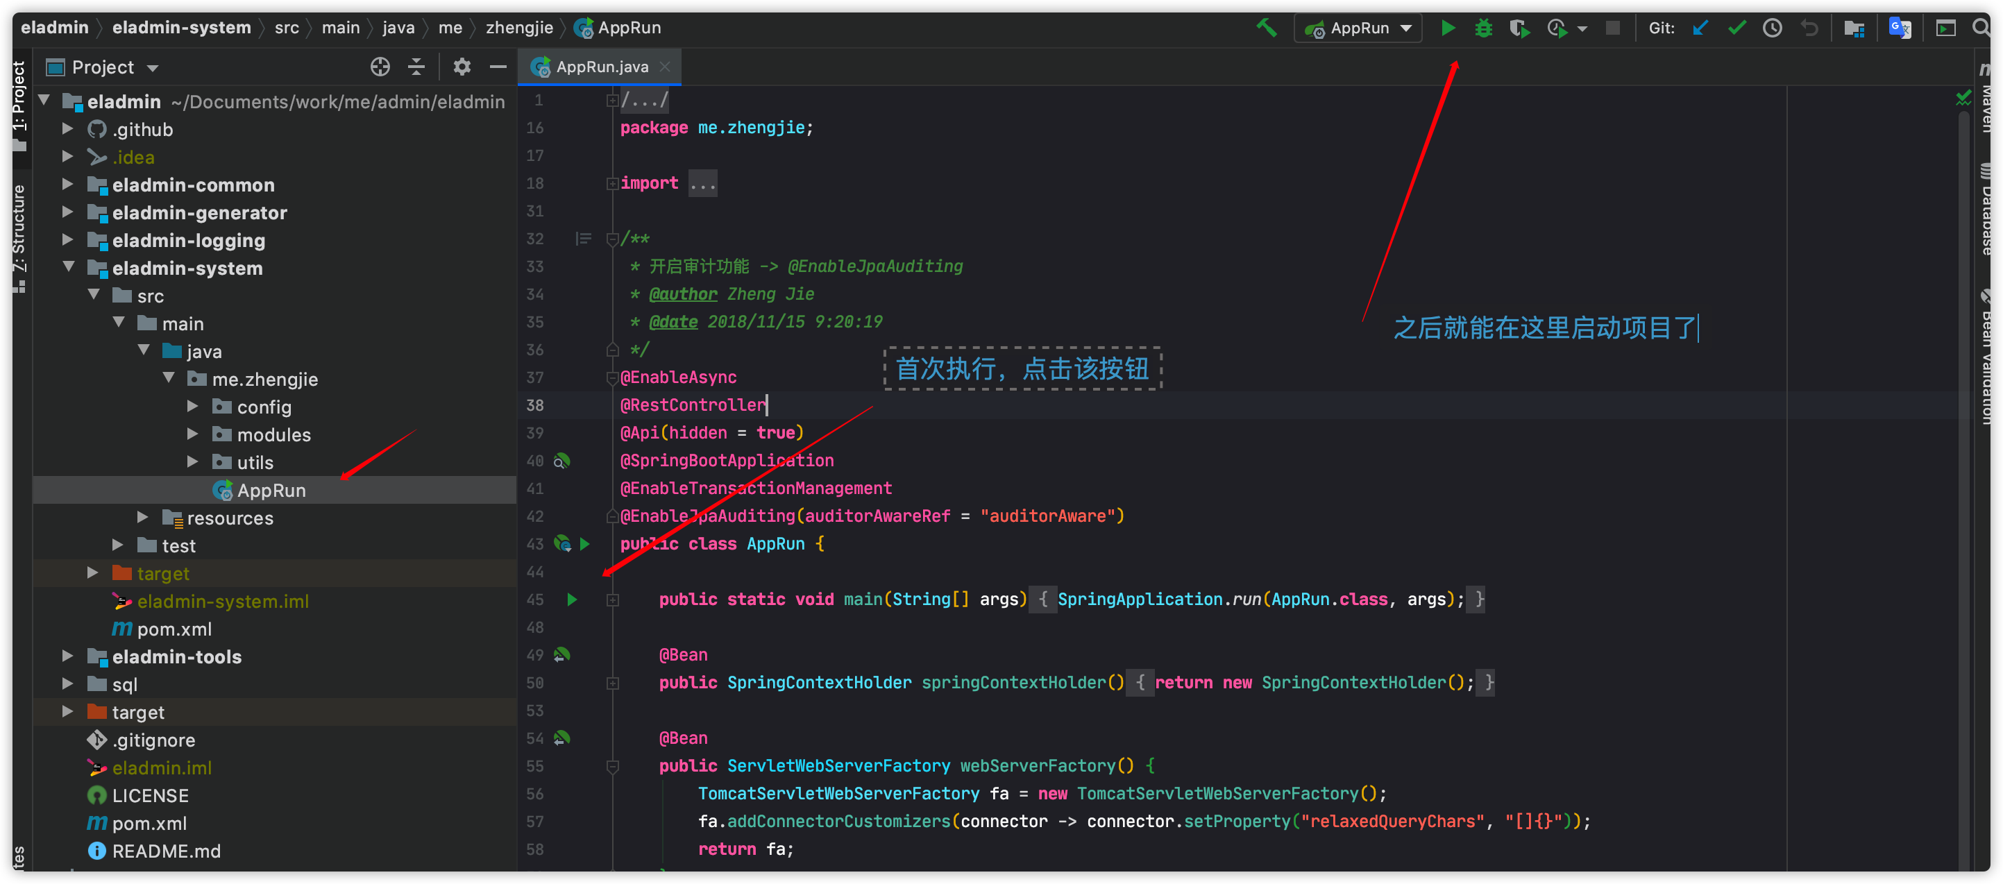
Task: Open the run anything terminal-window icon
Action: (x=1945, y=28)
